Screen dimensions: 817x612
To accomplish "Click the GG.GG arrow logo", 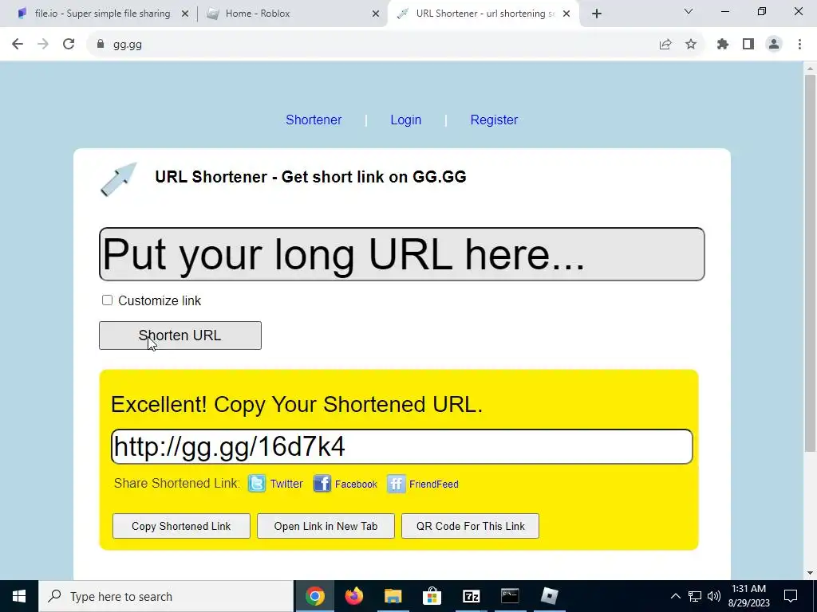I will 119,179.
